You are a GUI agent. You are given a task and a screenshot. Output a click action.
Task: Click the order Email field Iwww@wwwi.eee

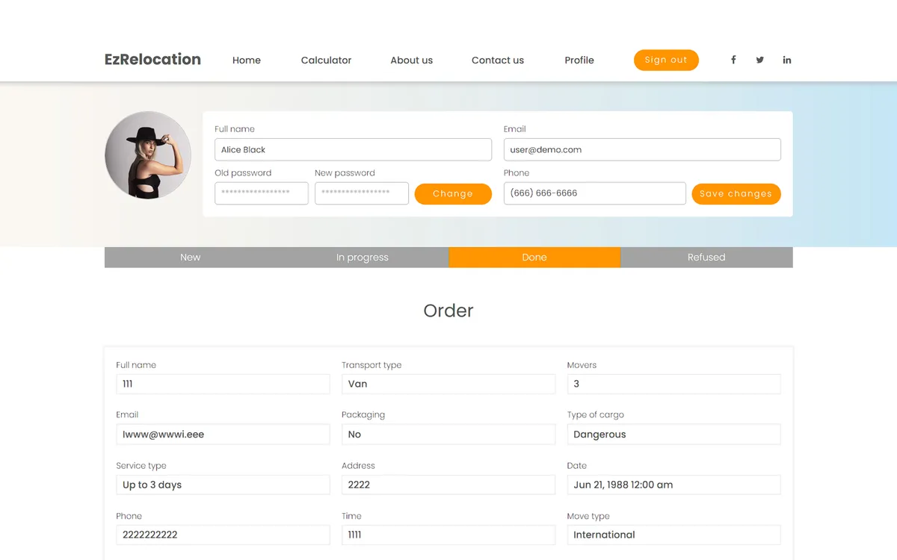click(223, 435)
